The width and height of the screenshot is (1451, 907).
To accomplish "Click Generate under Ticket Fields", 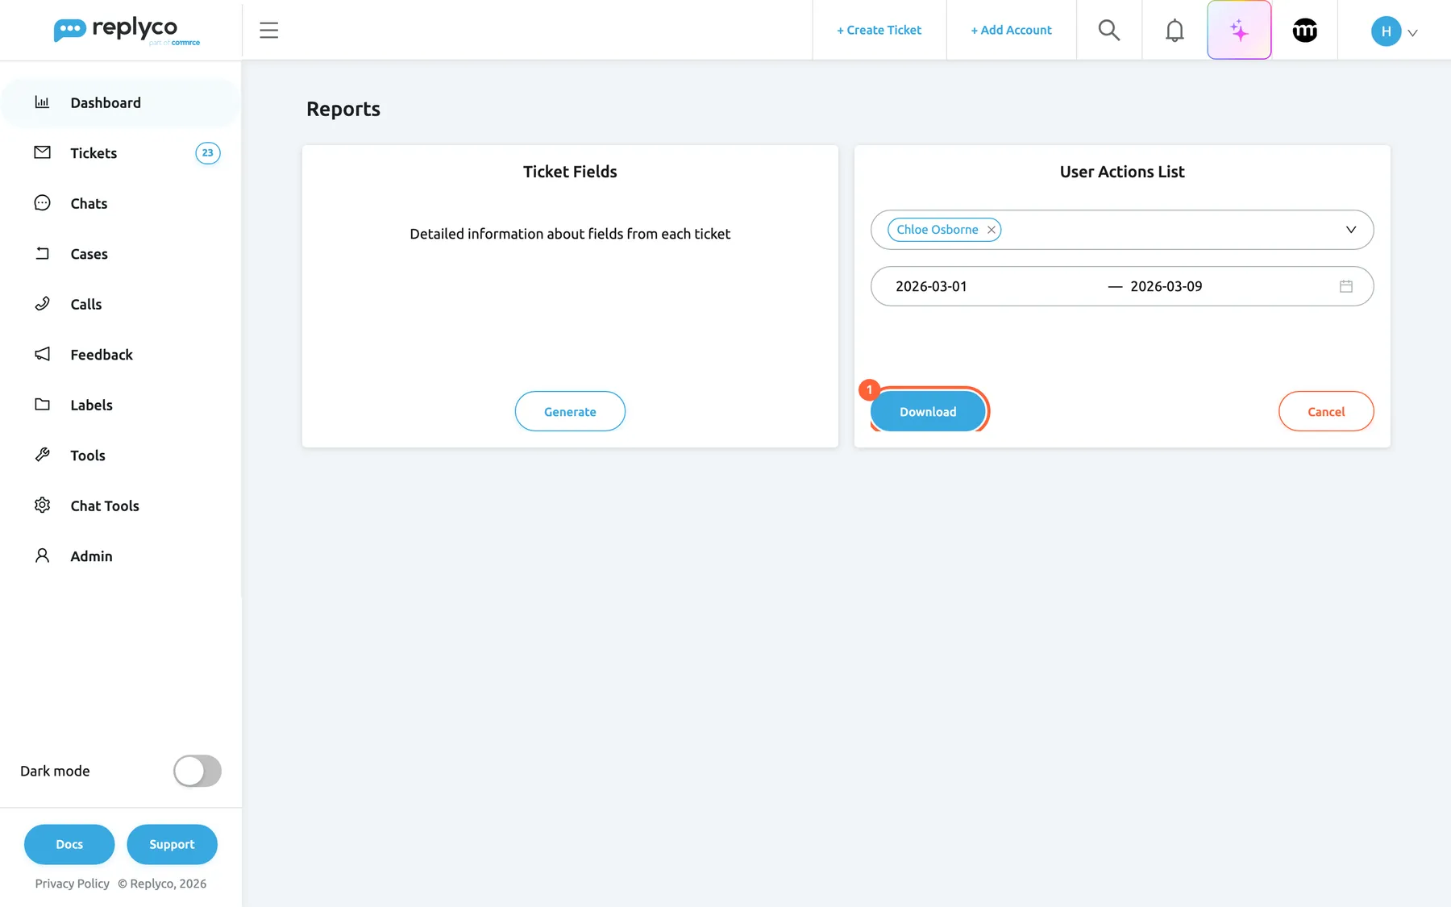I will point(570,411).
